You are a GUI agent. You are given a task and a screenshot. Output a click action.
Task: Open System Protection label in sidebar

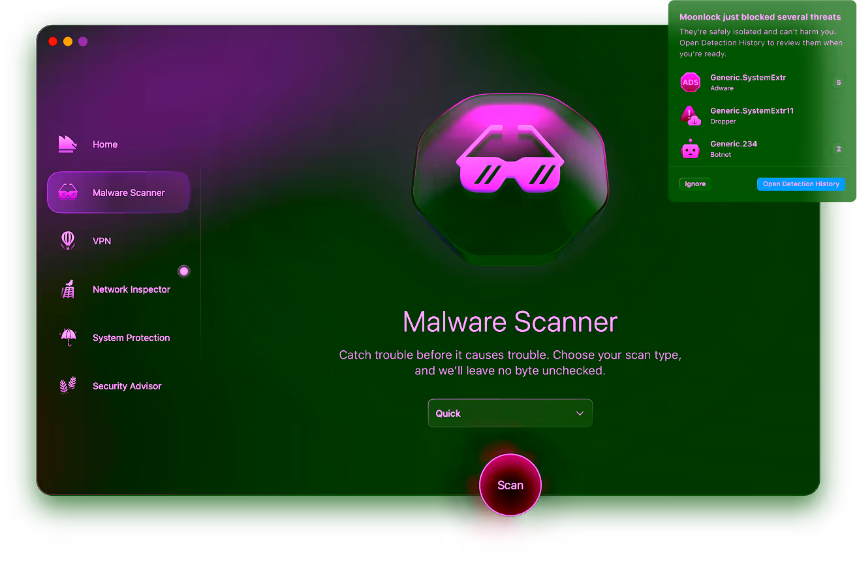click(131, 338)
